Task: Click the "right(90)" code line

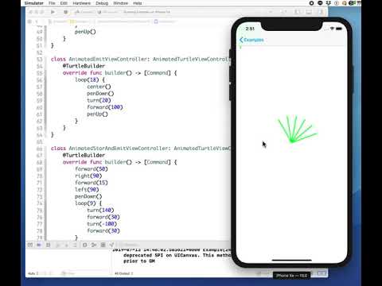Action: coord(88,176)
